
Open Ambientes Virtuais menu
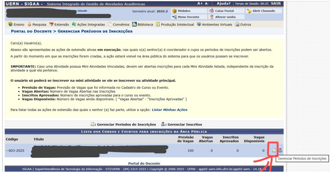[x=214, y=25]
